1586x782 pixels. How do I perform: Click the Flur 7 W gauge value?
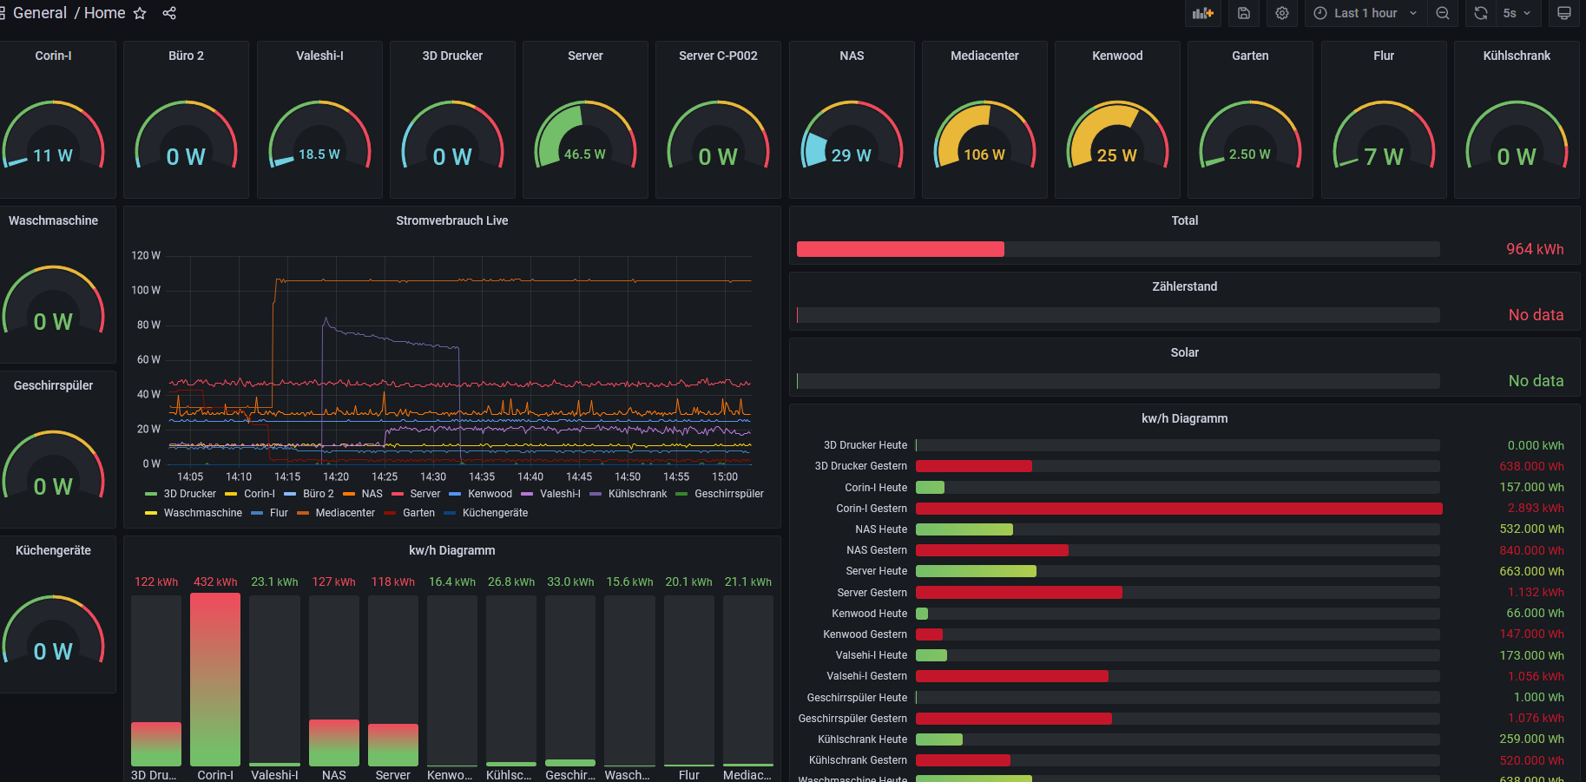(x=1383, y=156)
